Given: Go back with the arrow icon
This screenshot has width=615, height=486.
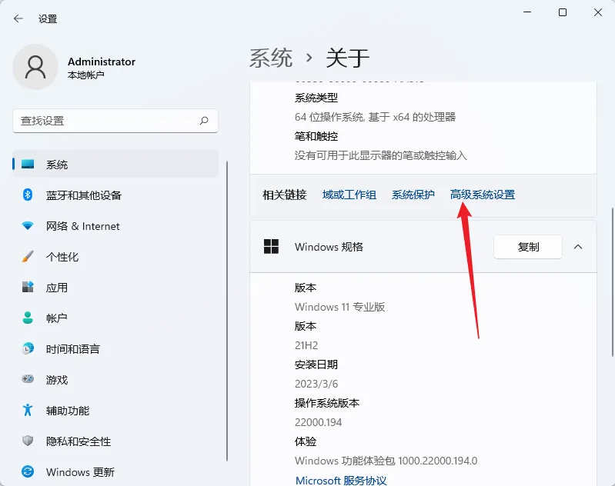Looking at the screenshot, I should (x=18, y=18).
